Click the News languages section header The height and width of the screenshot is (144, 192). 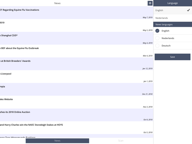tap(173, 24)
